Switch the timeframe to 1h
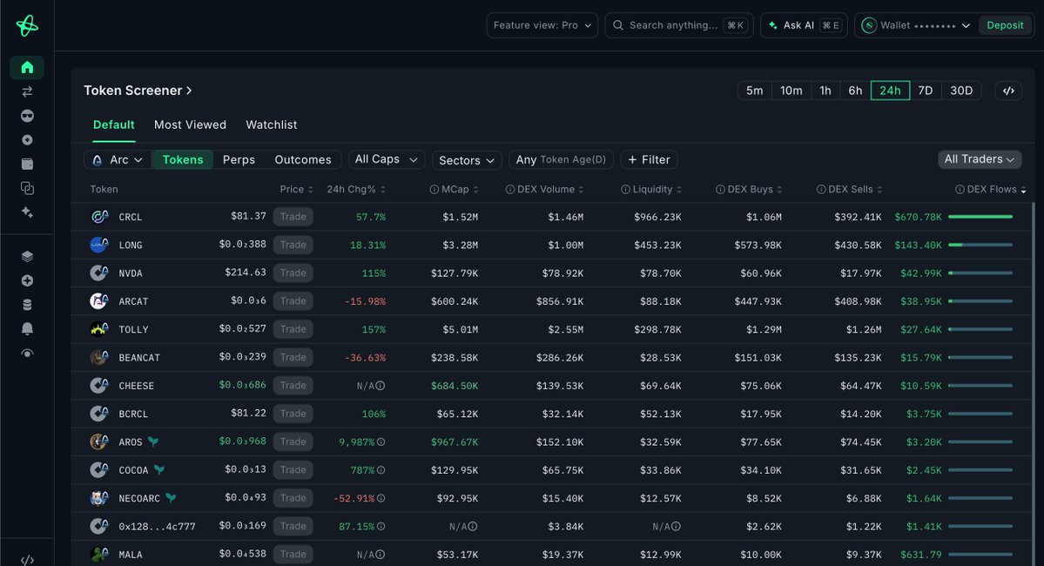Image resolution: width=1044 pixels, height=566 pixels. click(x=825, y=91)
